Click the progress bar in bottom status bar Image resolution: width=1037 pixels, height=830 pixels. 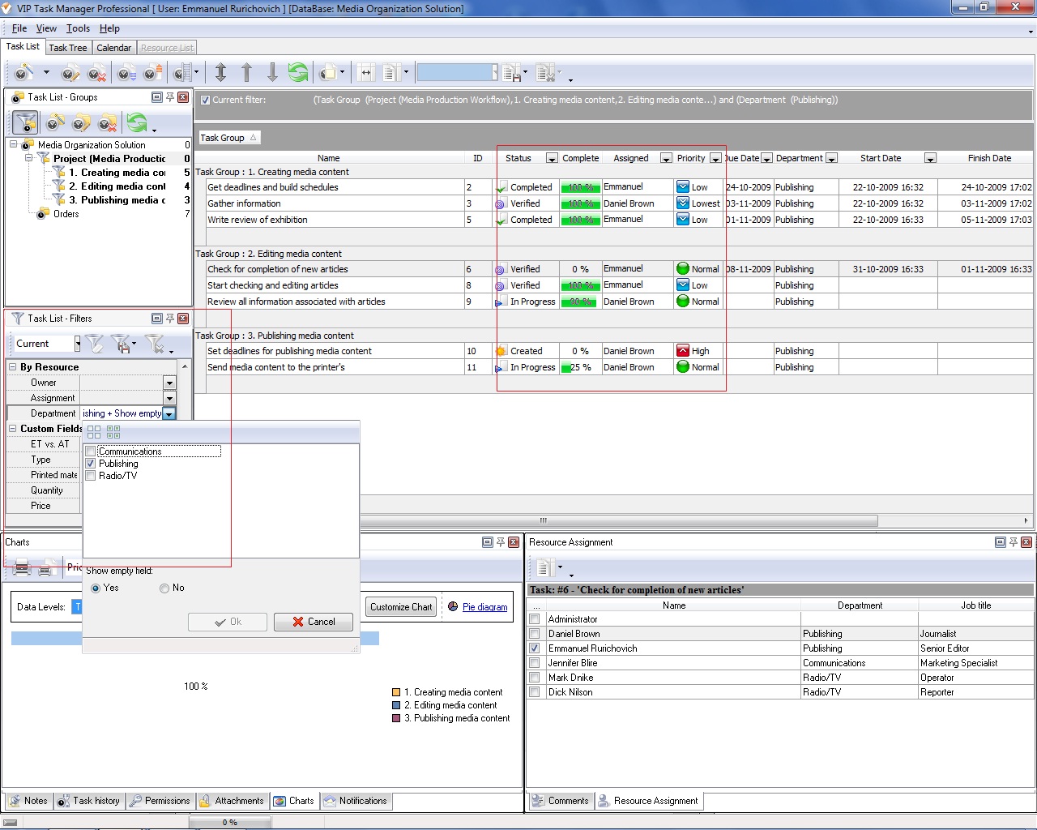click(229, 821)
